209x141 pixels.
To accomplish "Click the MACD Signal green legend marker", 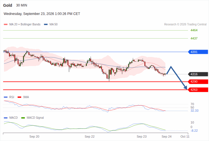I will (23, 118).
